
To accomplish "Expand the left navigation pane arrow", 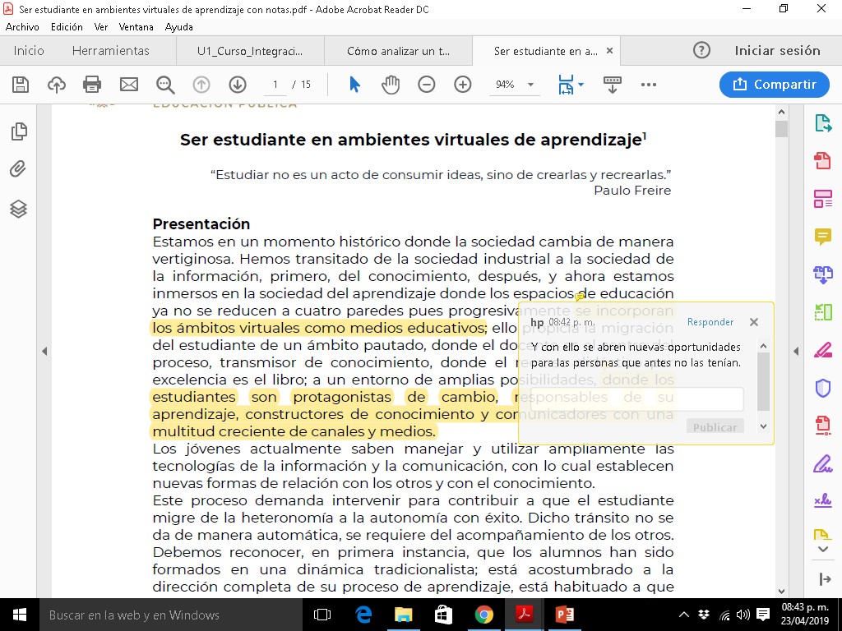I will coord(44,351).
